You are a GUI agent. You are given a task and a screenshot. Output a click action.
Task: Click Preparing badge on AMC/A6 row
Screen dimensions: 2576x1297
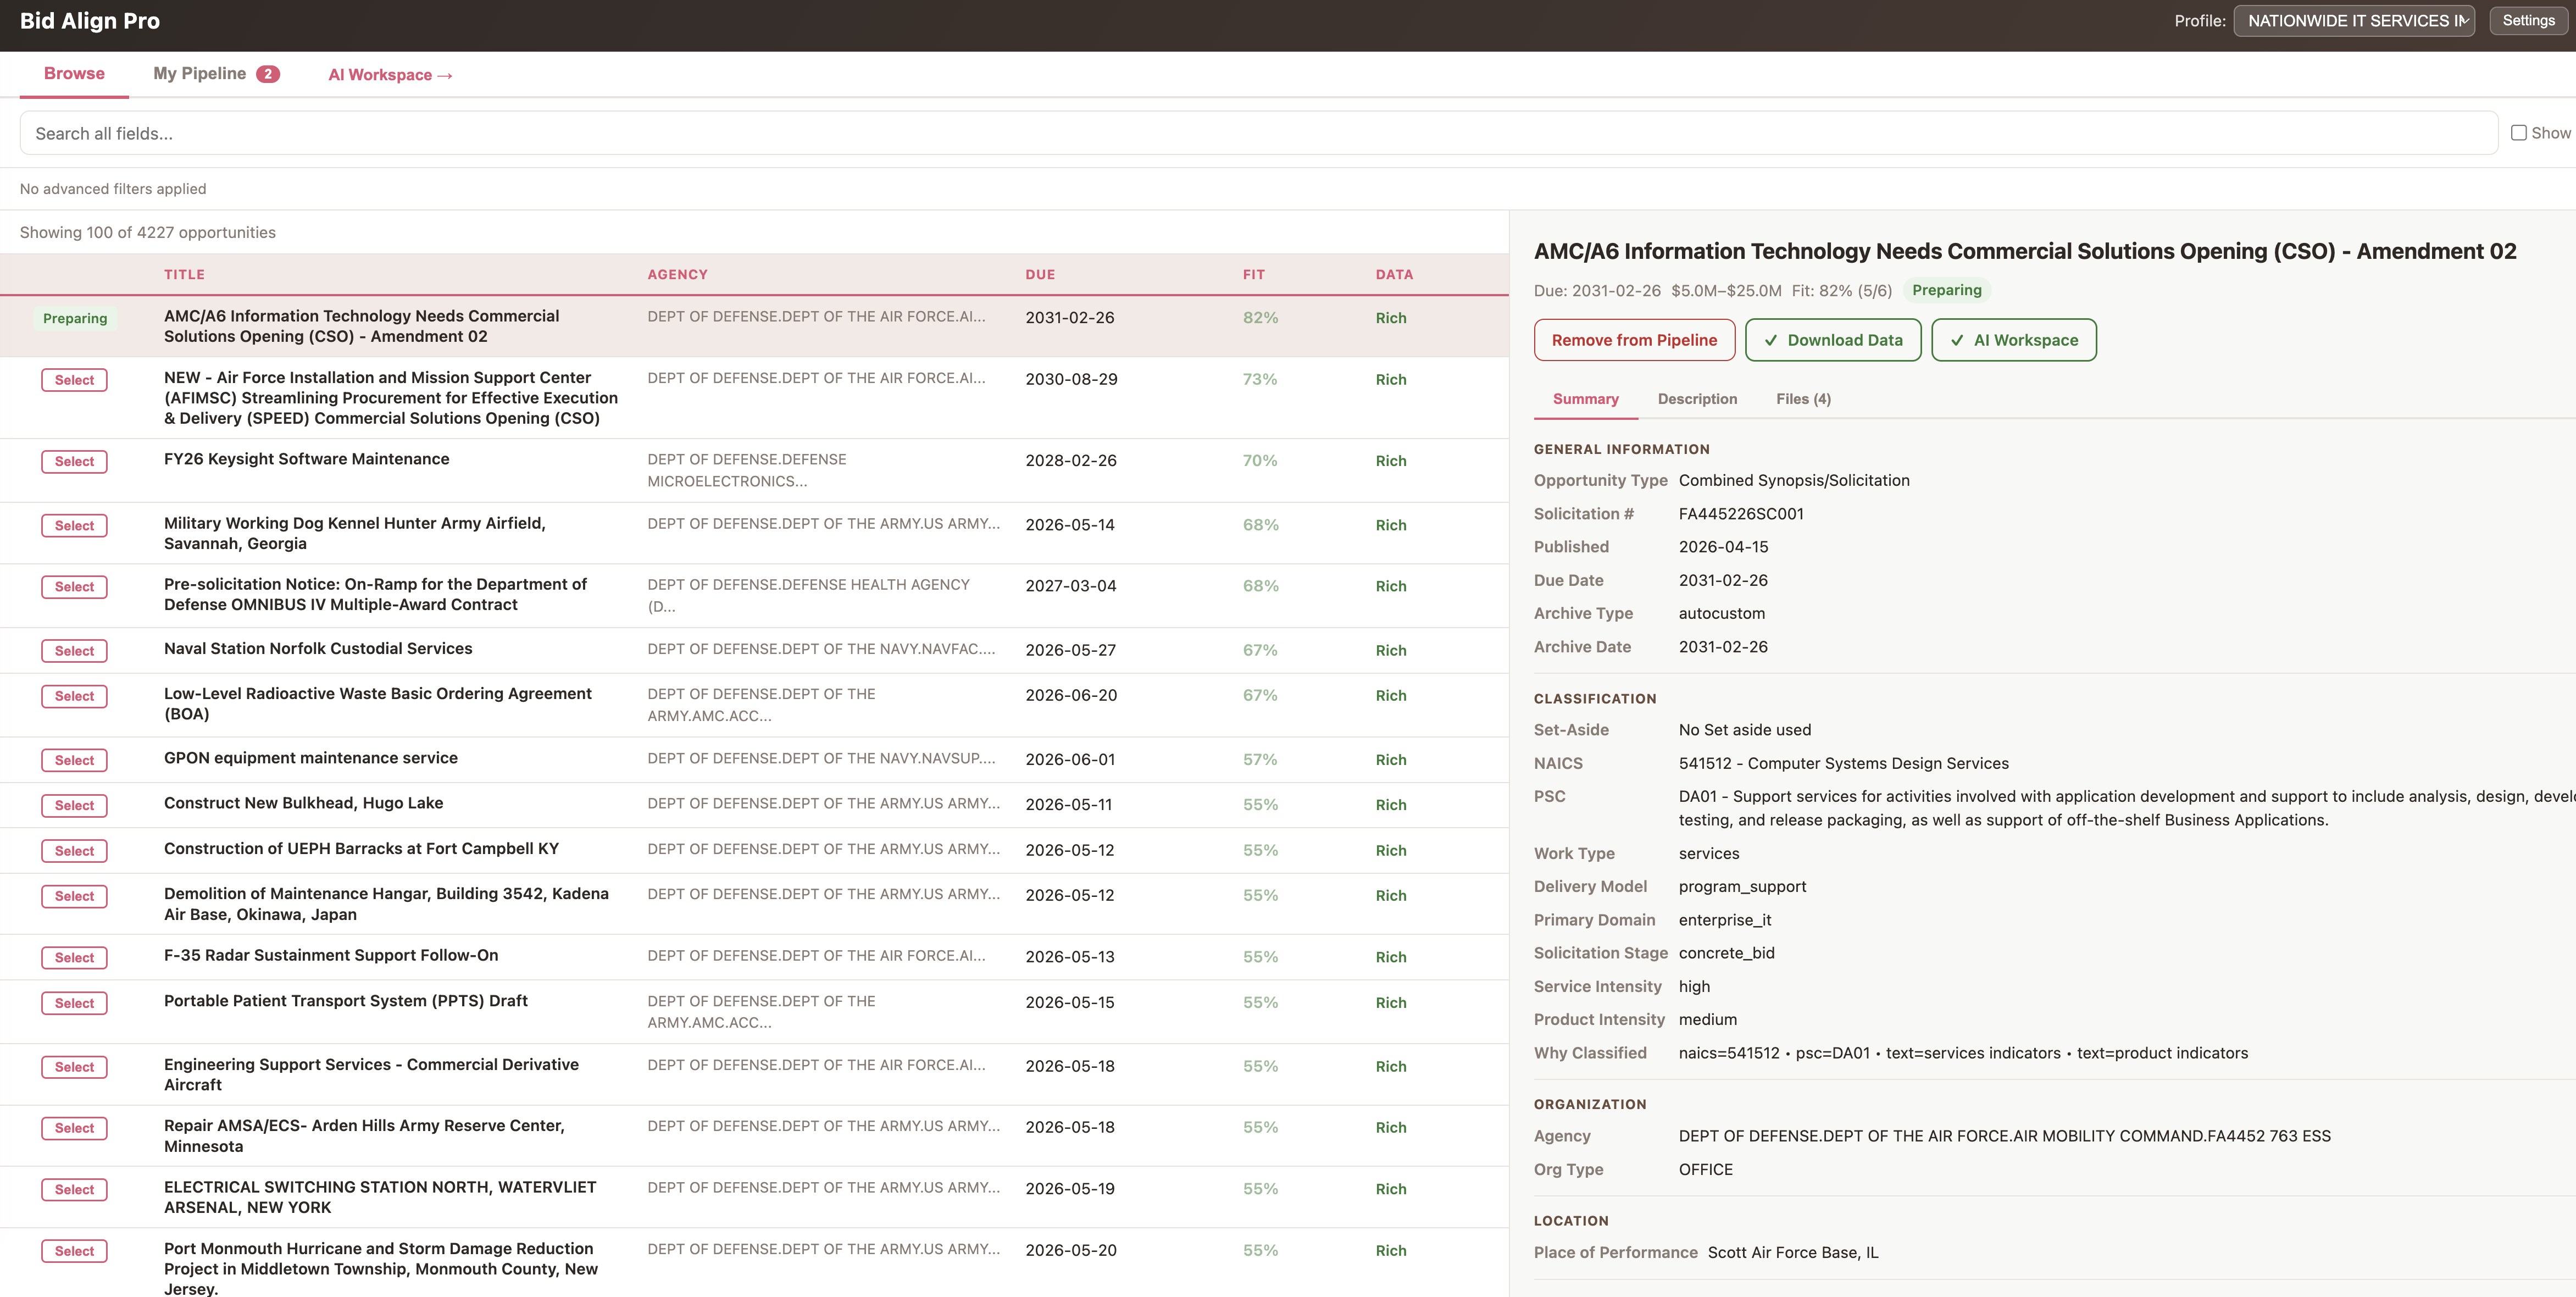pos(75,318)
